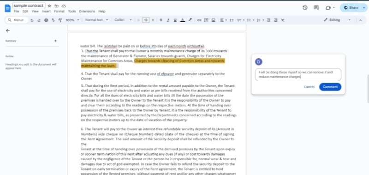Toggle the numbered list icon
The width and height of the screenshot is (369, 175).
(x=259, y=20)
